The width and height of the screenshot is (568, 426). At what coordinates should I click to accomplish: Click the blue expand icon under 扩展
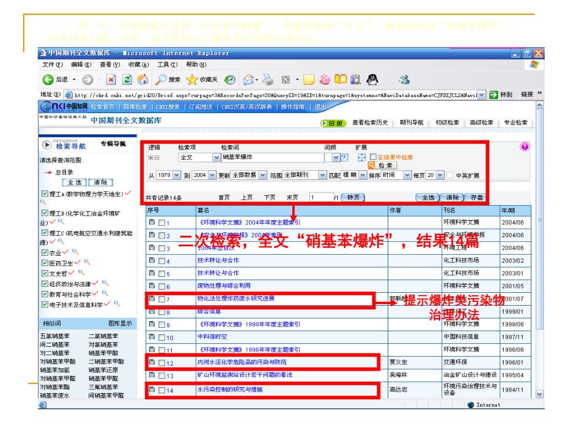(362, 157)
